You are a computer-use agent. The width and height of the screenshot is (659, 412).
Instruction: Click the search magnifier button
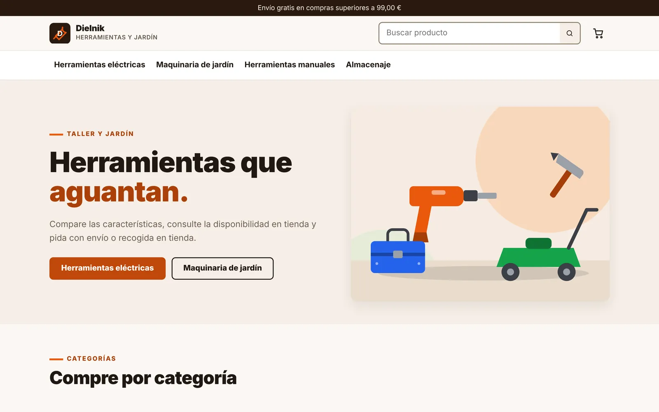pos(570,33)
